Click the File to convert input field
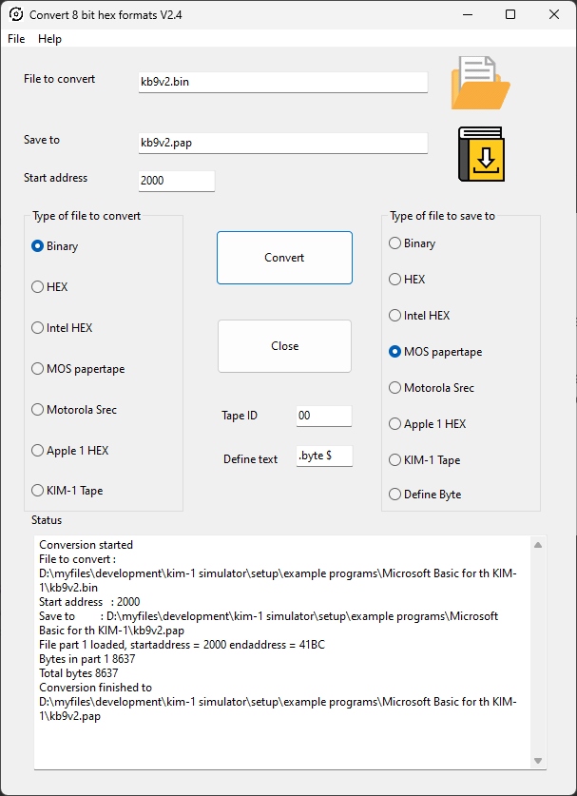The height and width of the screenshot is (796, 577). click(283, 82)
